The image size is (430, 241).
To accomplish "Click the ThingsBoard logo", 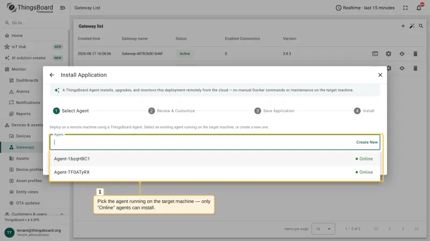I will (30, 7).
